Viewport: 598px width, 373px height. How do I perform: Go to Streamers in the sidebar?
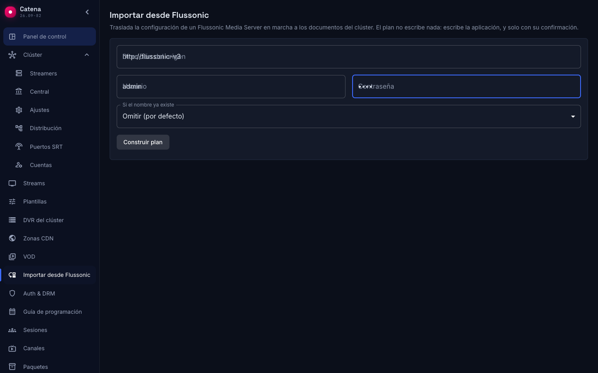49,73
